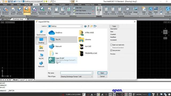
Task: Insert a Field
Action: [x=156, y=11]
